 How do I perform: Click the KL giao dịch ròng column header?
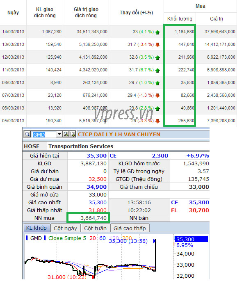click(x=45, y=12)
